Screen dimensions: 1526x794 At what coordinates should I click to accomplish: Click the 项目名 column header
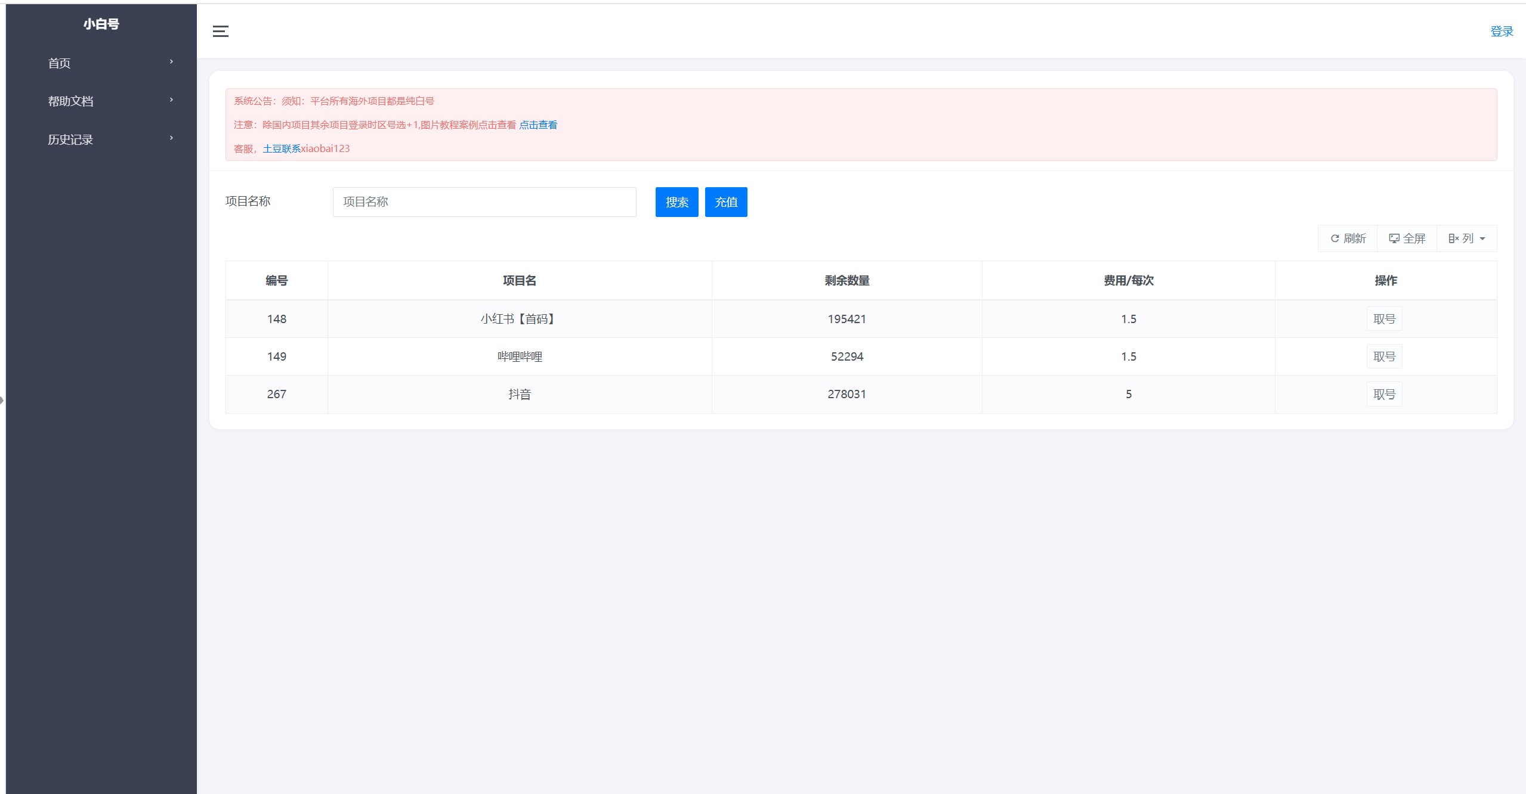tap(520, 281)
